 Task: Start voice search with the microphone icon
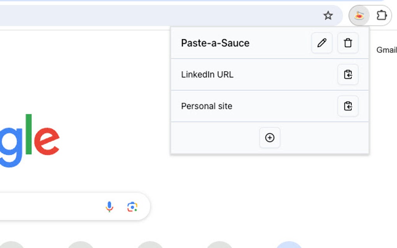click(x=109, y=206)
